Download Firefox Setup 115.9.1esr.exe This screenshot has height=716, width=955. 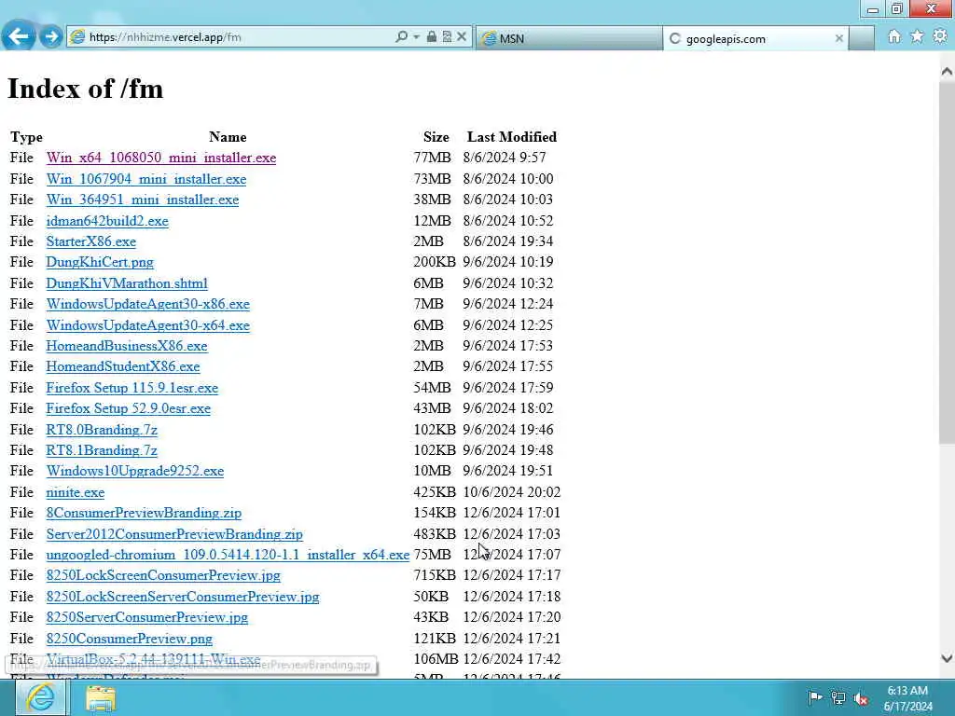click(132, 388)
